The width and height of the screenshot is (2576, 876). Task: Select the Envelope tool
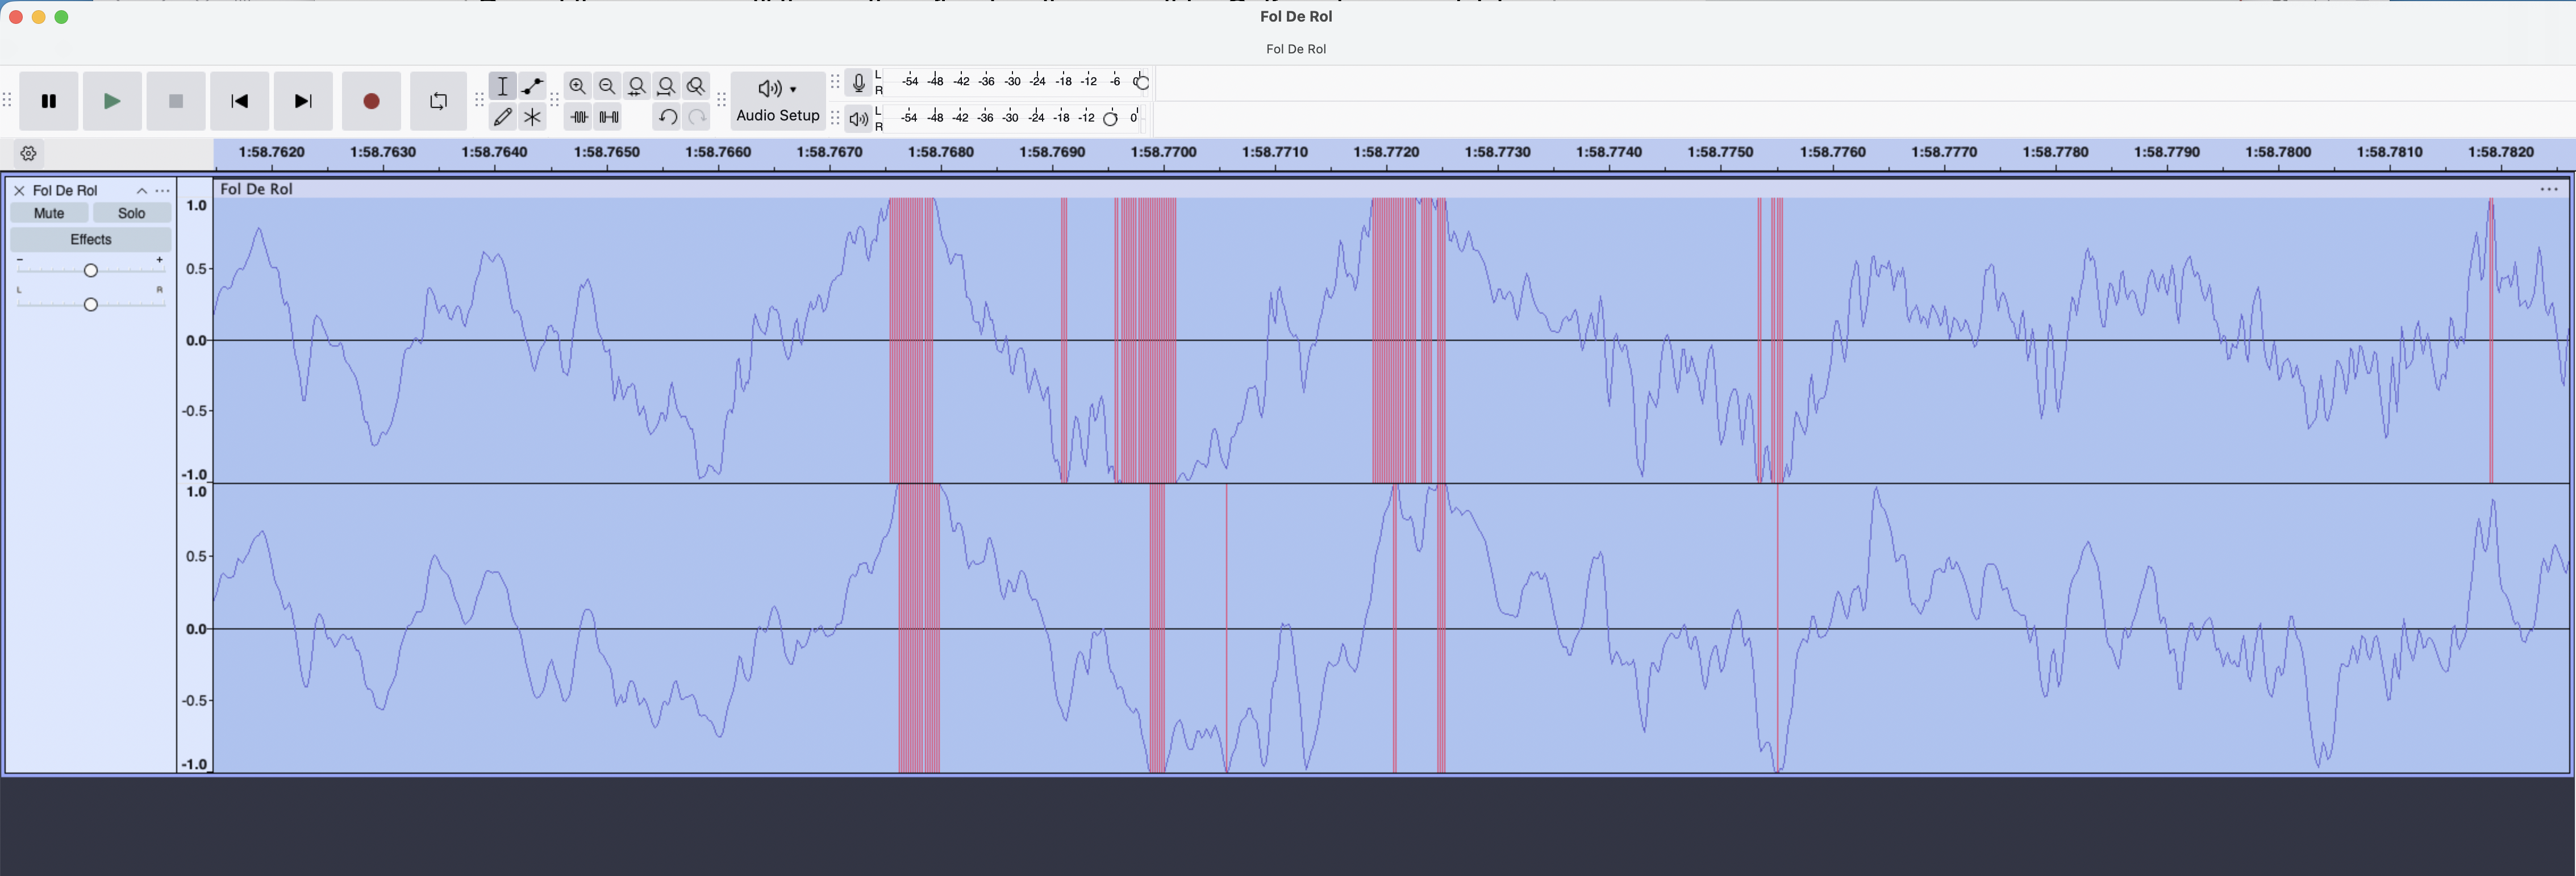point(532,86)
